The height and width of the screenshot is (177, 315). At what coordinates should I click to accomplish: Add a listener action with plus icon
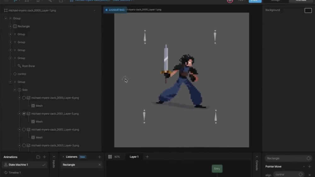(309, 167)
